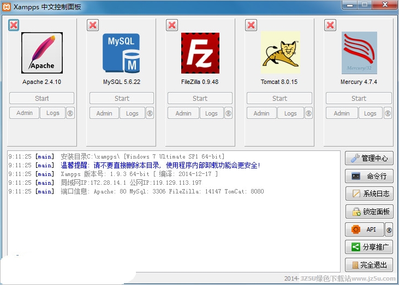Click the ® icon under Tomcat
This screenshot has width=399, height=285.
308,113
